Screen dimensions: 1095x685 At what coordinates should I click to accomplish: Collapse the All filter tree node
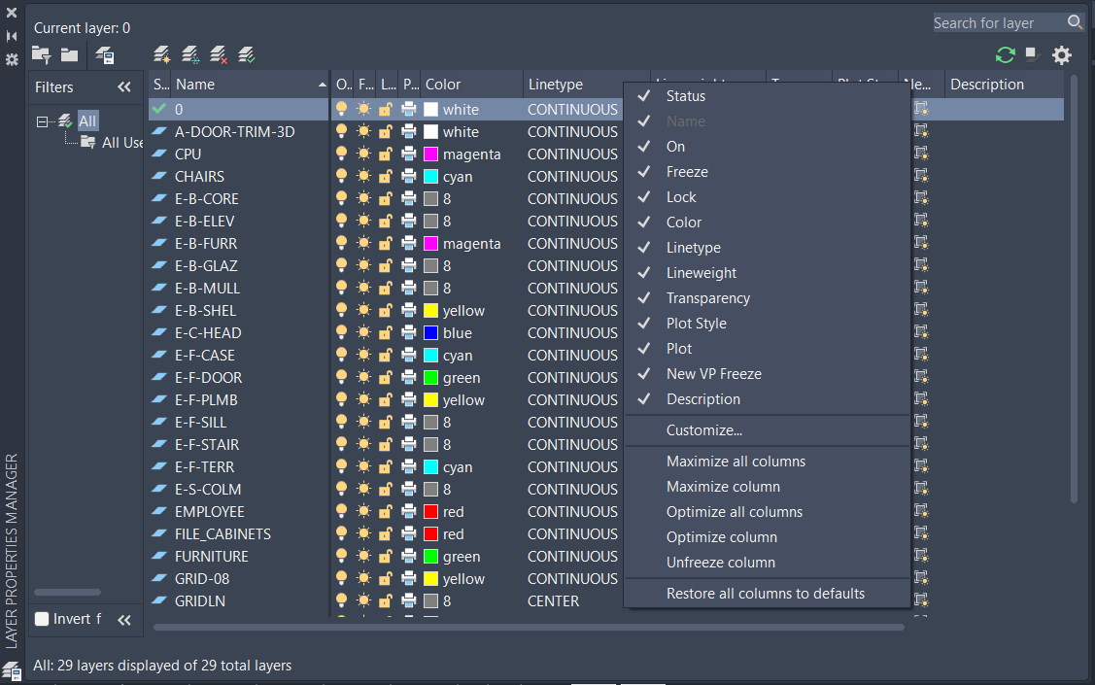42,121
